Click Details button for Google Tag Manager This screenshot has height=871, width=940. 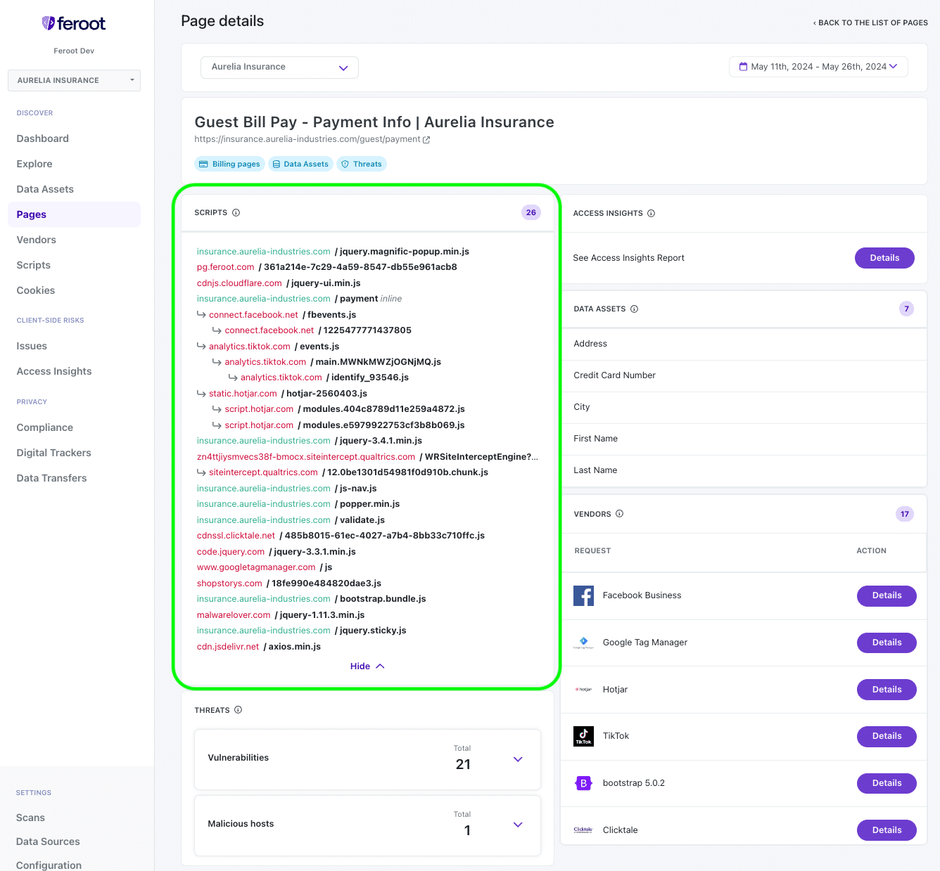(887, 643)
